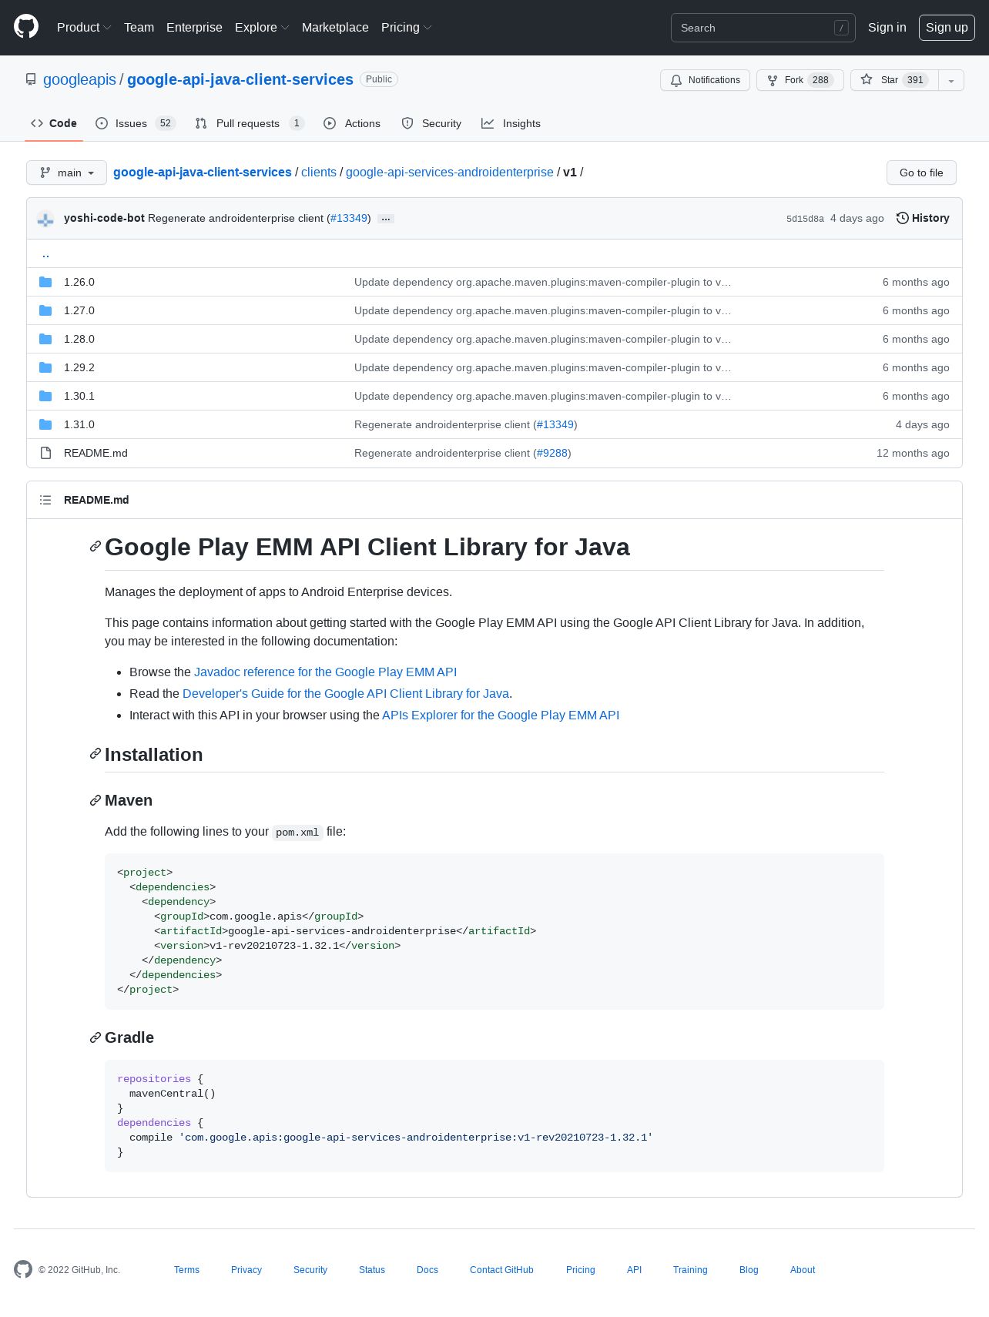This screenshot has height=1317, width=989.
Task: Click the Contact GitHub footer link
Action: pos(501,1270)
